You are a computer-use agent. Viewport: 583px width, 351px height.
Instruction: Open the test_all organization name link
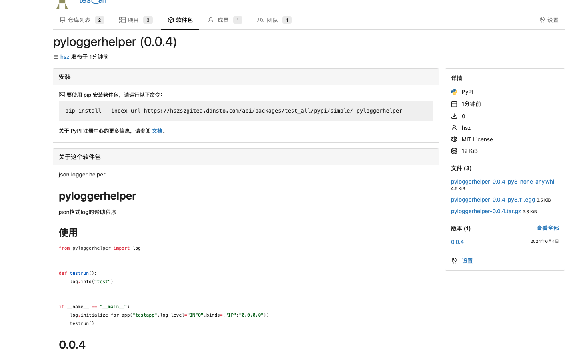point(93,2)
